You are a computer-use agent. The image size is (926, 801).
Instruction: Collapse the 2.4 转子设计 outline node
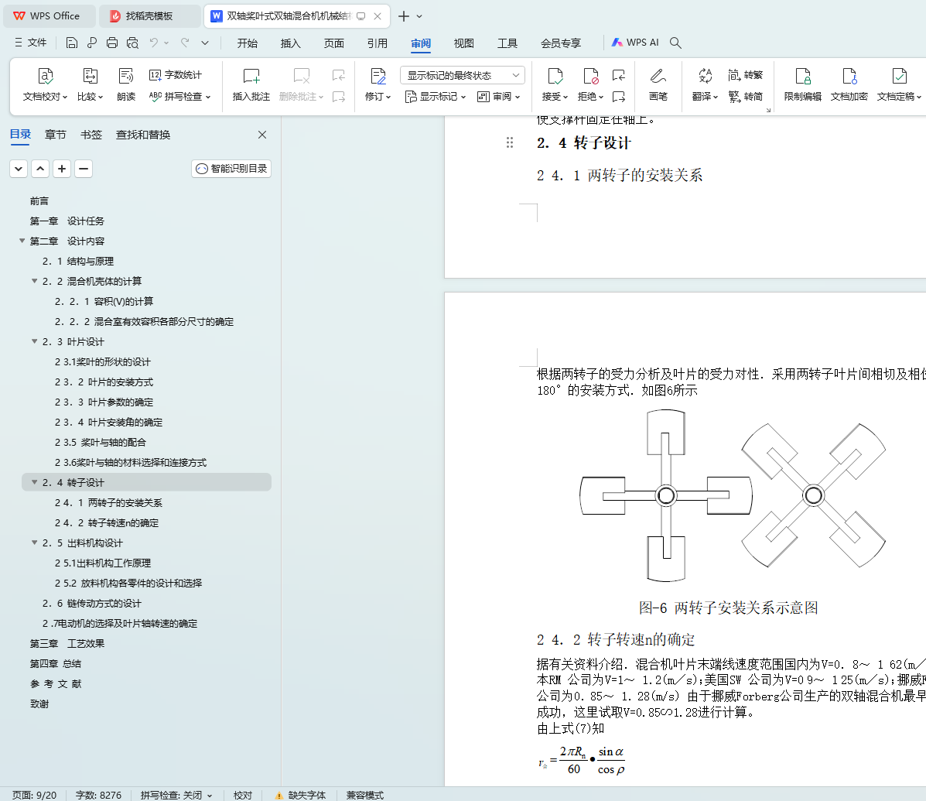click(34, 483)
